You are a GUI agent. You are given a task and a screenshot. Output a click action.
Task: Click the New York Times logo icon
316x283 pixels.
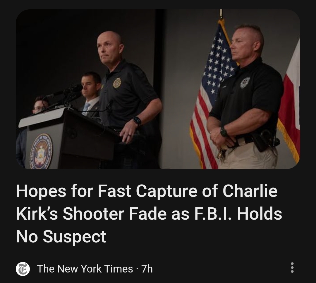coord(23,269)
